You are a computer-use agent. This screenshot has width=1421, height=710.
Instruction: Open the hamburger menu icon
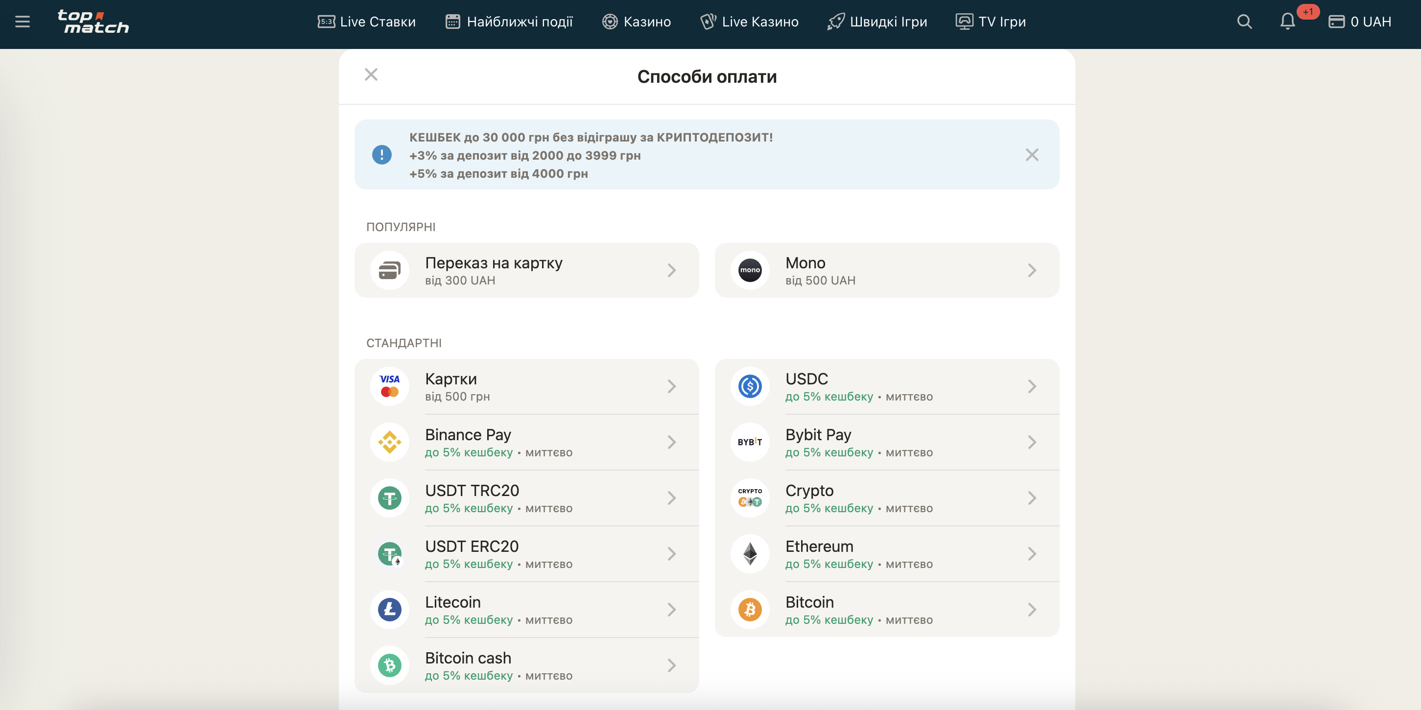point(22,22)
